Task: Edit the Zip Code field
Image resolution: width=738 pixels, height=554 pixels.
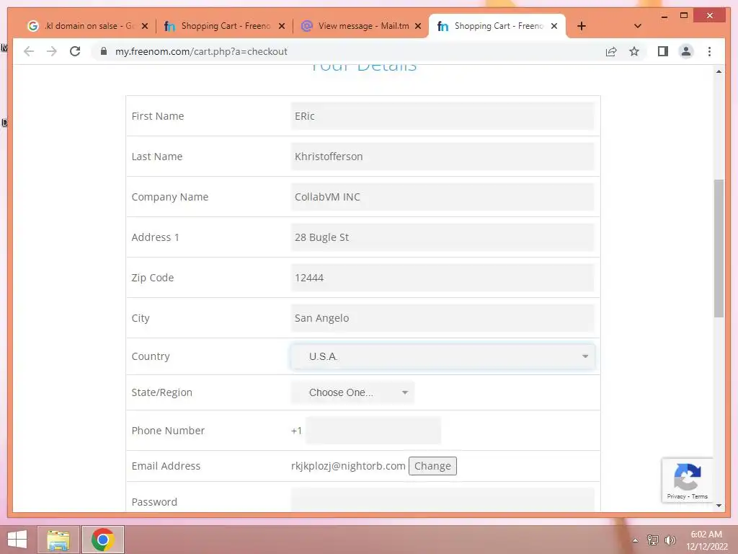Action: (443, 278)
